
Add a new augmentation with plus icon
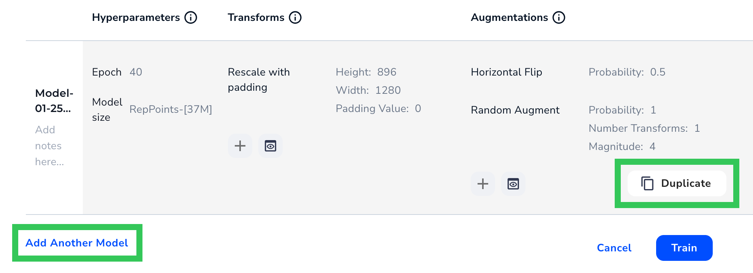coord(483,184)
